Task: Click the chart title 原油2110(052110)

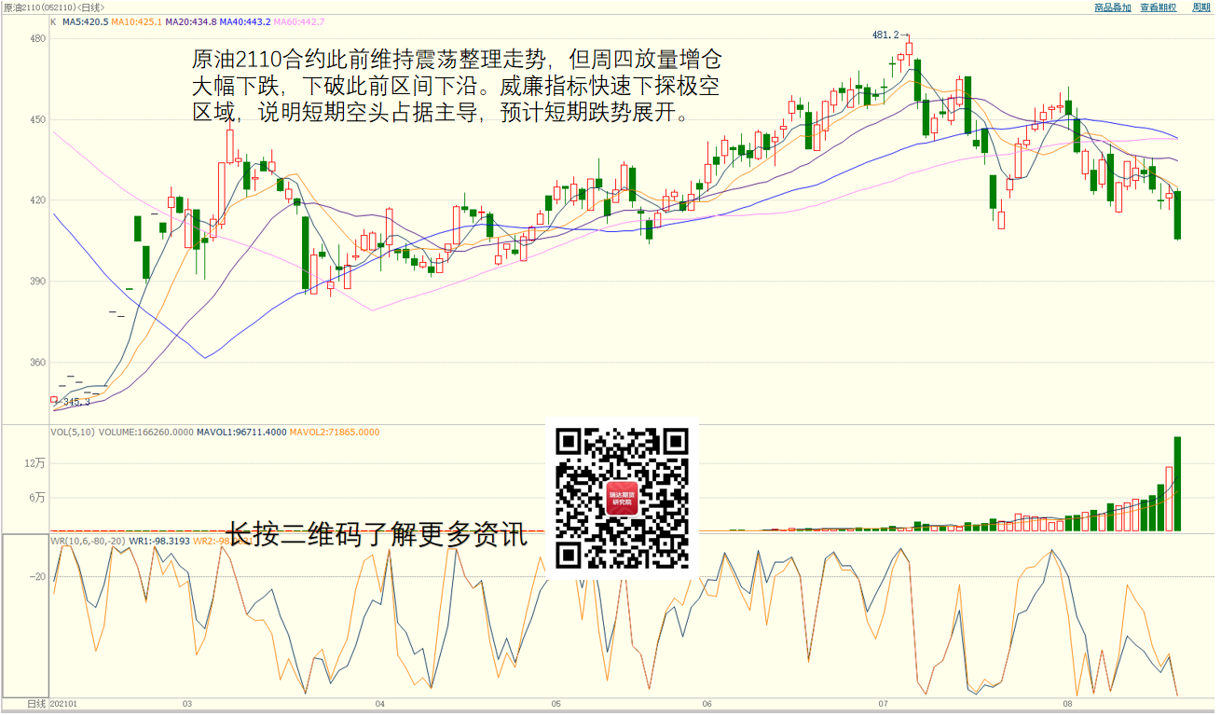Action: point(38,7)
